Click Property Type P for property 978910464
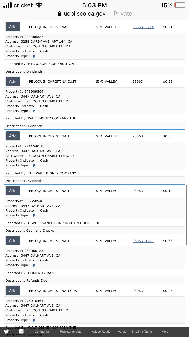 [x=34, y=320]
